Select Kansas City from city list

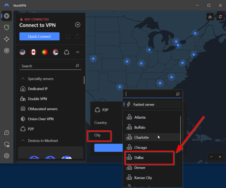(x=152, y=178)
